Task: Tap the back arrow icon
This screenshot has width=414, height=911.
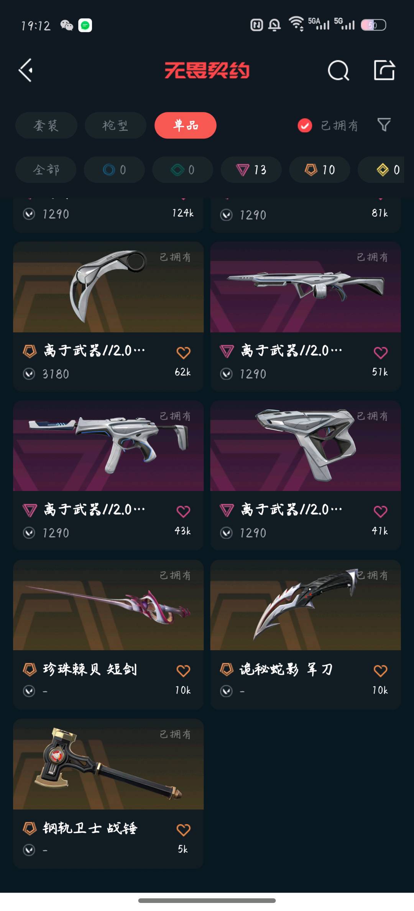Action: point(26,70)
